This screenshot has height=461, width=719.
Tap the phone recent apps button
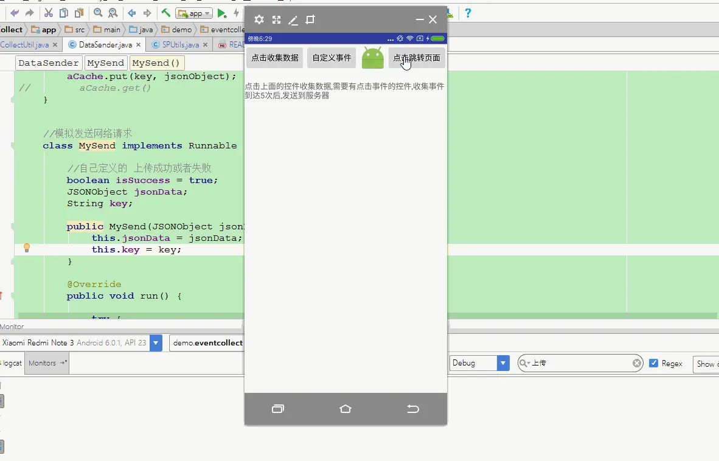[x=278, y=409]
